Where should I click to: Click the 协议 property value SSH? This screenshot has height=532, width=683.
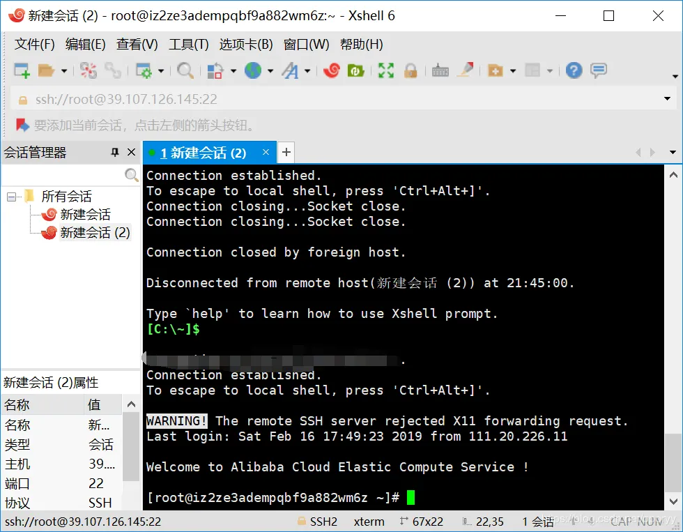pos(100,503)
